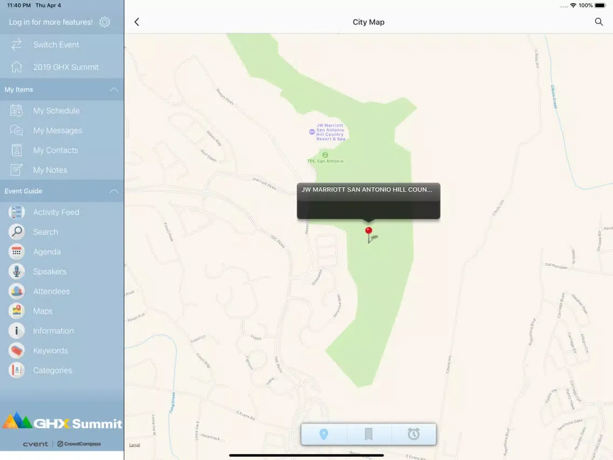This screenshot has height=460, width=613.
Task: Tap the 11:40 PM clock in status bar
Action: tap(19, 5)
